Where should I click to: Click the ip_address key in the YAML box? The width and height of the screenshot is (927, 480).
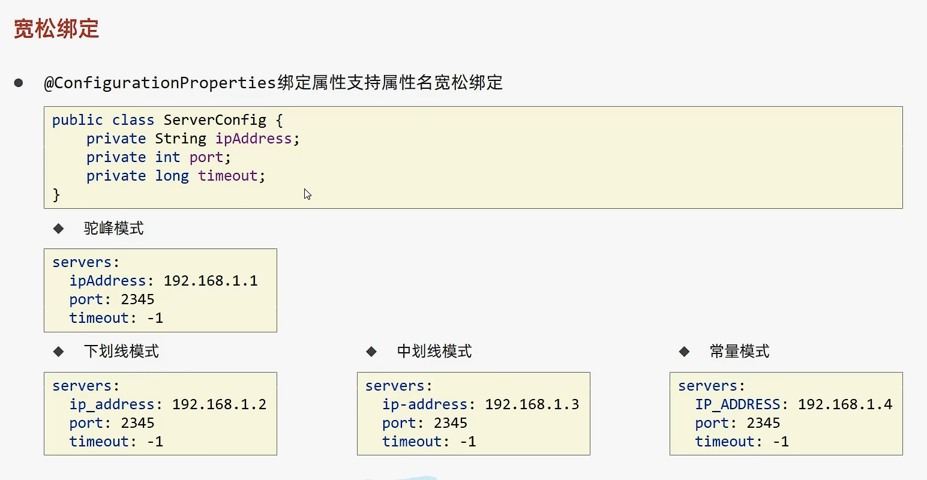[112, 404]
